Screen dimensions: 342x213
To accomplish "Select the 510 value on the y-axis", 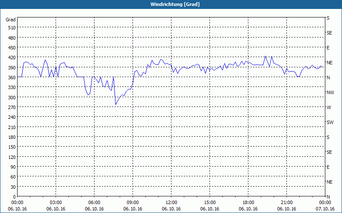I will pyautogui.click(x=12, y=28).
